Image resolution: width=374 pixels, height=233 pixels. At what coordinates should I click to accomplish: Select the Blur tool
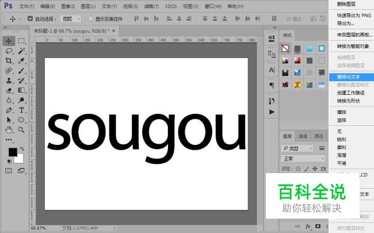pyautogui.click(x=9, y=100)
